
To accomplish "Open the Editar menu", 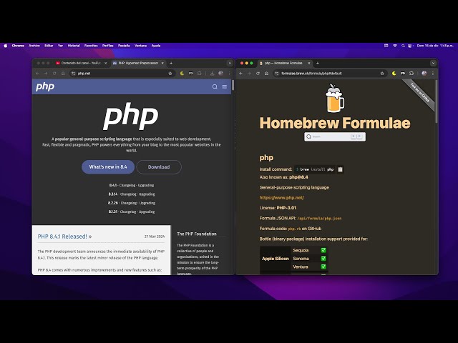I will [x=49, y=46].
